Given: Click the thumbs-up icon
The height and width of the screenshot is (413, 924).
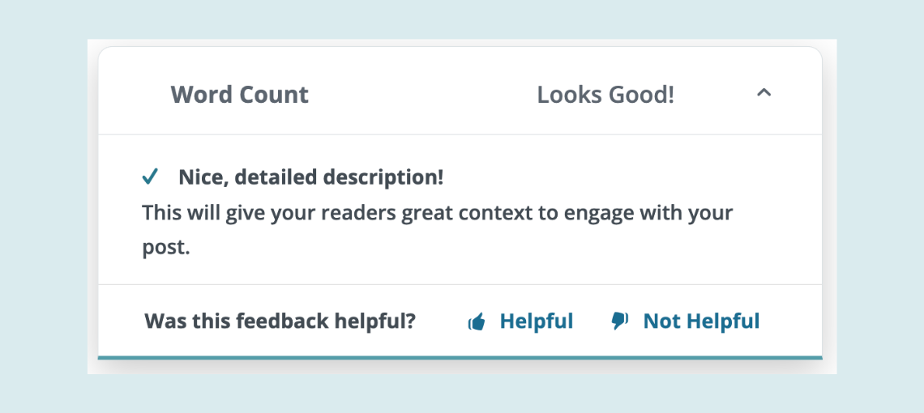Looking at the screenshot, I should pyautogui.click(x=476, y=321).
